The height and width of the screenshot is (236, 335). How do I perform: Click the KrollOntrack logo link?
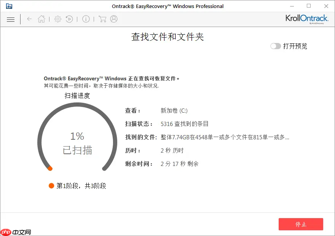pyautogui.click(x=307, y=18)
